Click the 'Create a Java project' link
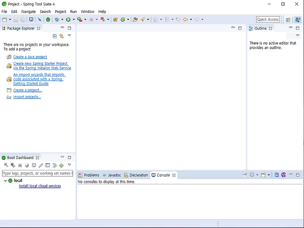304x228 pixels. point(30,57)
